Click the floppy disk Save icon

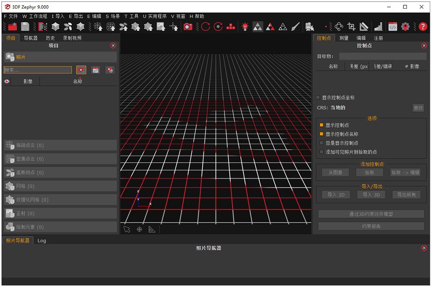pyautogui.click(x=25, y=27)
